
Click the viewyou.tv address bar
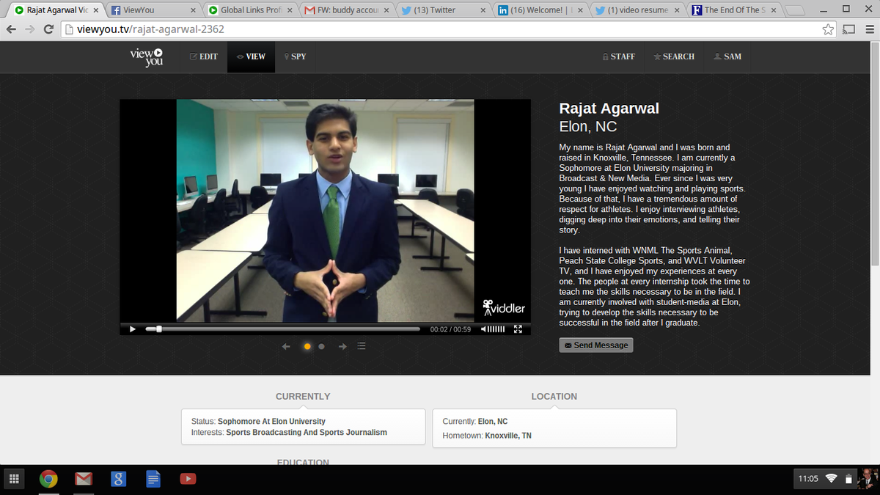pyautogui.click(x=440, y=30)
